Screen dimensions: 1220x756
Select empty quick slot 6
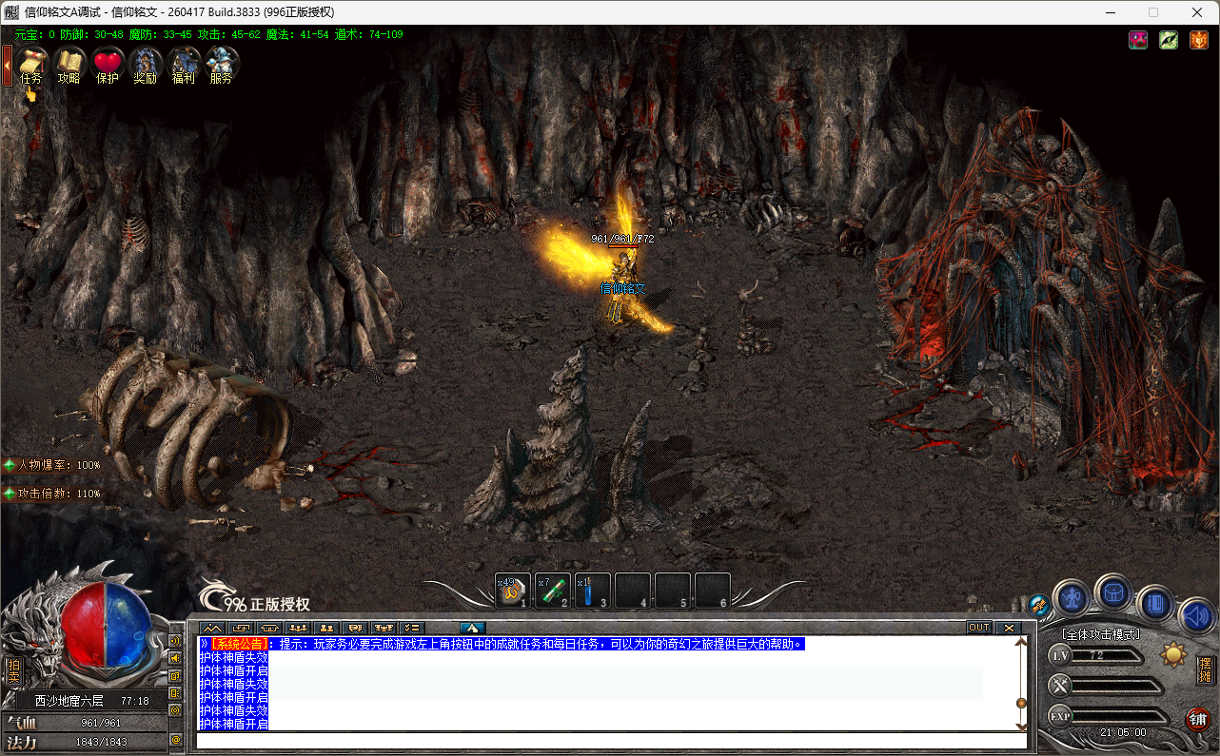point(713,591)
